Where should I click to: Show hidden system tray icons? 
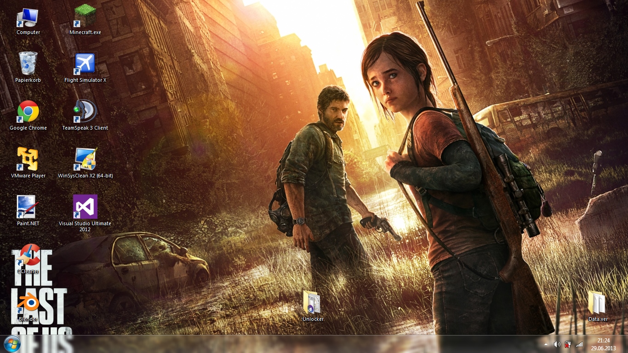coord(546,344)
